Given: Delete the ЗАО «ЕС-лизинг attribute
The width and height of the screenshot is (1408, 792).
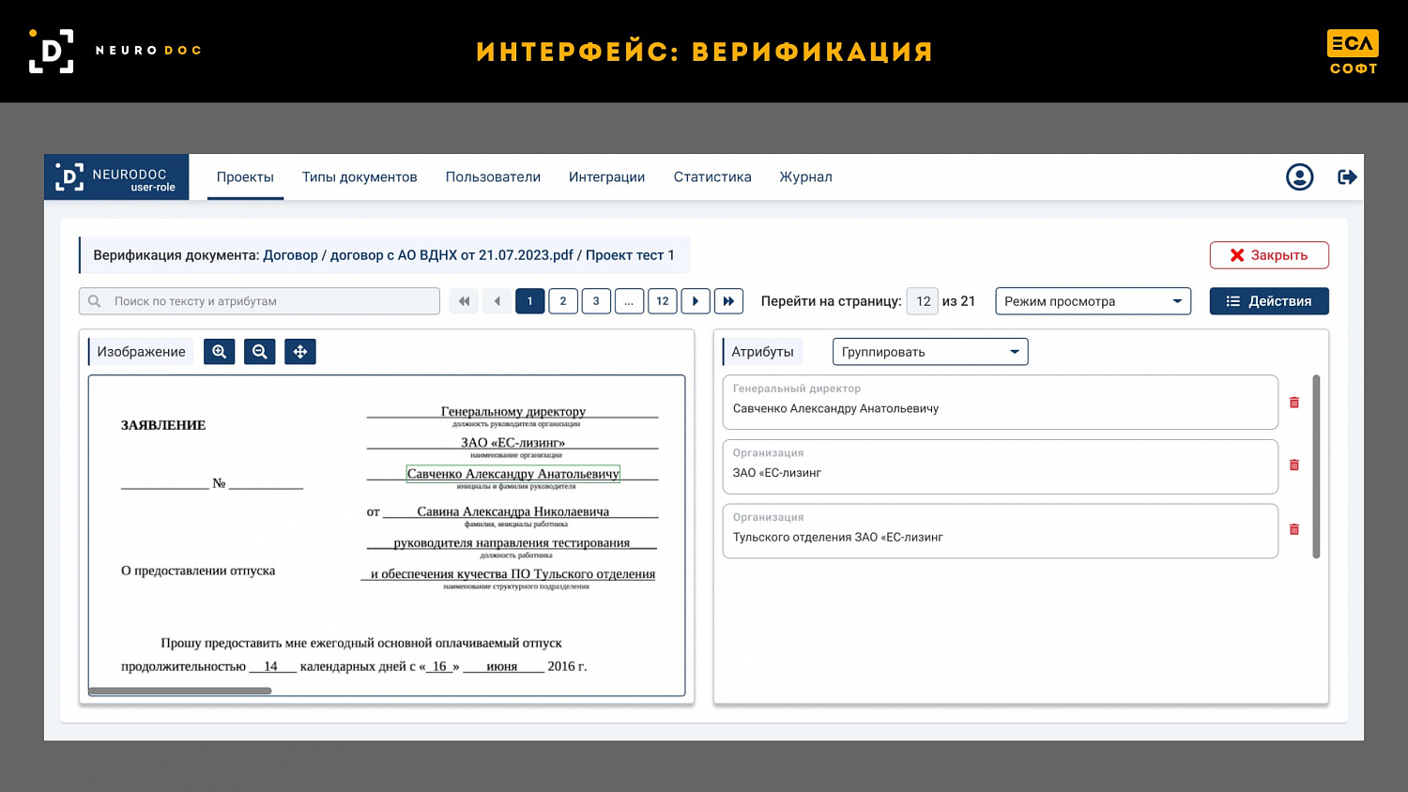Looking at the screenshot, I should (1294, 465).
